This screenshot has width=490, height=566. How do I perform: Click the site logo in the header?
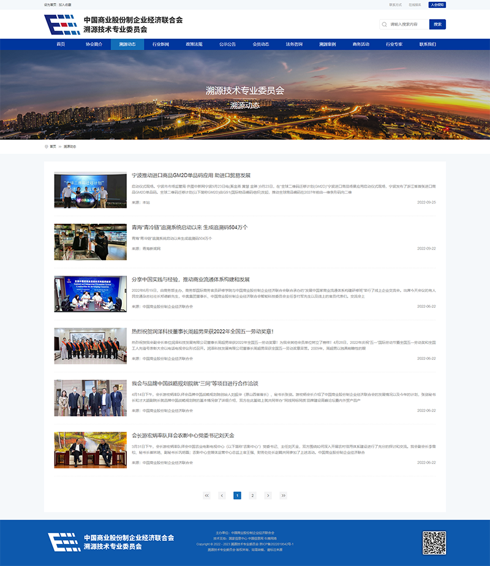tap(113, 25)
